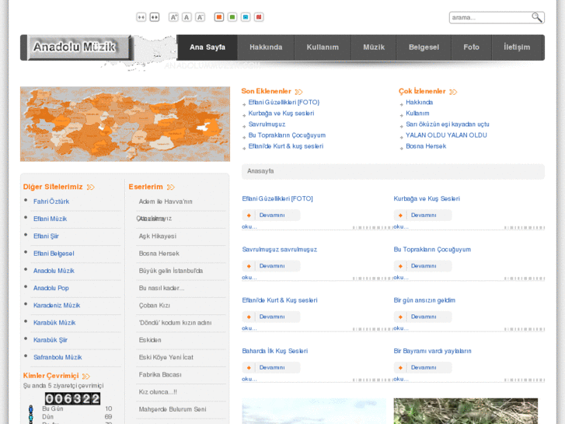The image size is (565, 424).
Task: Click the wide page width icon
Action: tap(155, 17)
